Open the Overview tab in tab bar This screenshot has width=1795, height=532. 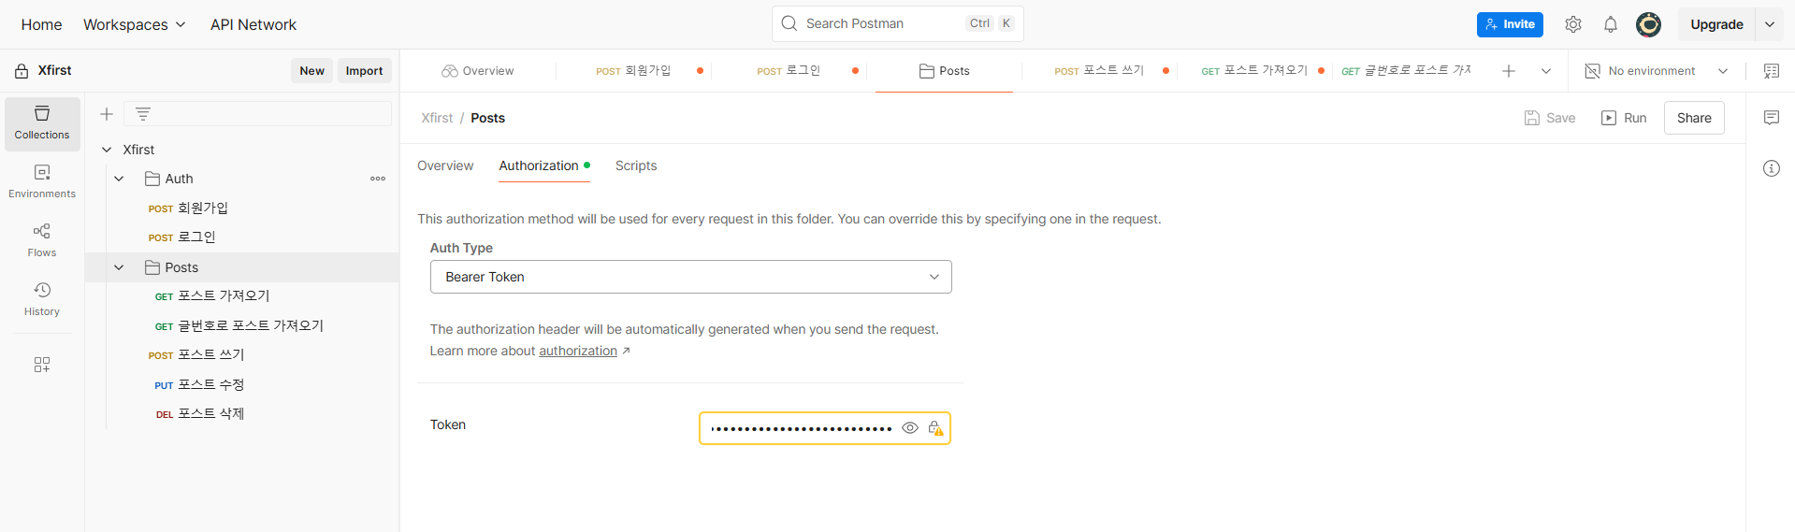[478, 71]
